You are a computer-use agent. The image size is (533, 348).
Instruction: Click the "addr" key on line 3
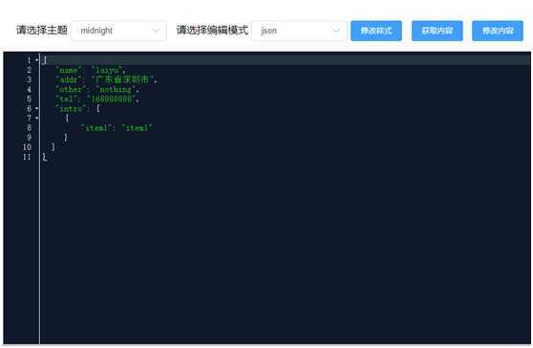69,79
